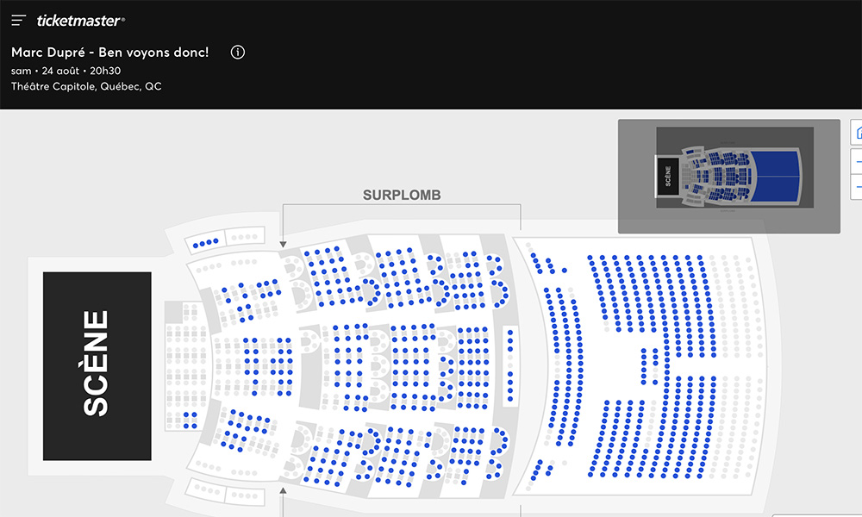This screenshot has width=862, height=517.
Task: Reset seat map with the home icon
Action: coord(858,133)
